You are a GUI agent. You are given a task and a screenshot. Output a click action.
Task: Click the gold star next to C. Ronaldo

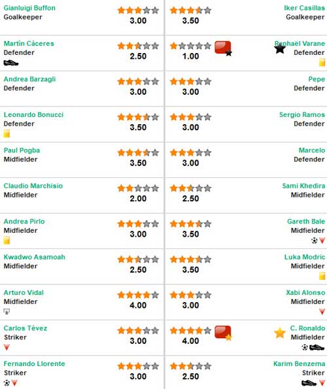coord(280,333)
